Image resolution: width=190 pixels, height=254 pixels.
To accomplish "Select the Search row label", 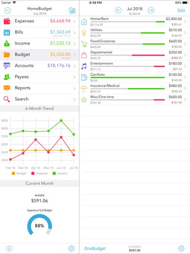I will (21, 99).
